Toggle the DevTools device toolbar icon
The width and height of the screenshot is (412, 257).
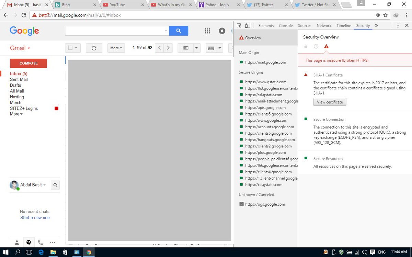point(247,26)
